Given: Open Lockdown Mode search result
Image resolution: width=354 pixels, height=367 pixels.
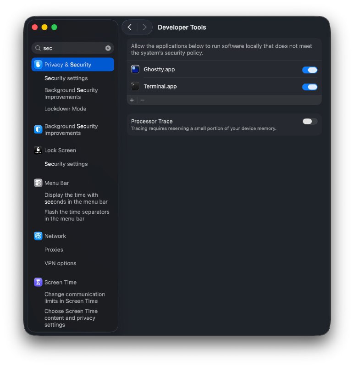Looking at the screenshot, I should tap(65, 109).
